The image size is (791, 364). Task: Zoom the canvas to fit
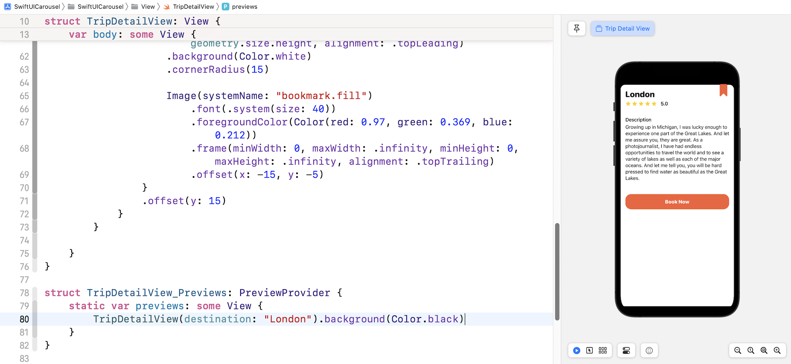click(x=764, y=350)
